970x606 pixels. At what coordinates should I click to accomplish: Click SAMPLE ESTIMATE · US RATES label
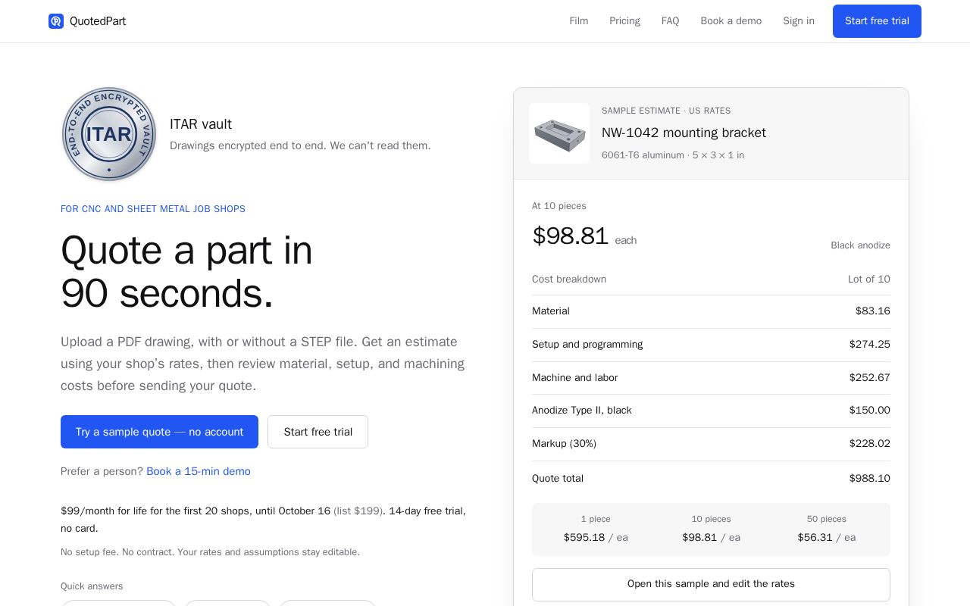666,111
